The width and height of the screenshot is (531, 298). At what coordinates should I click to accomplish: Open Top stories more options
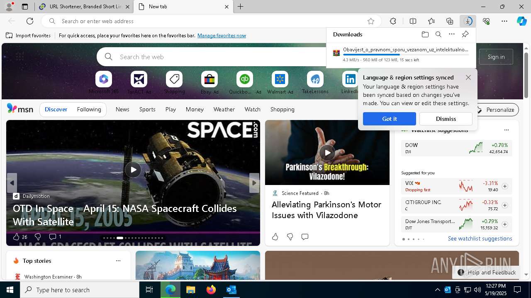point(118,261)
